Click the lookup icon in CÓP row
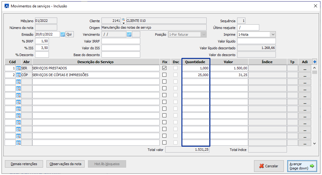Screen dimensions: 322x175 18,75
